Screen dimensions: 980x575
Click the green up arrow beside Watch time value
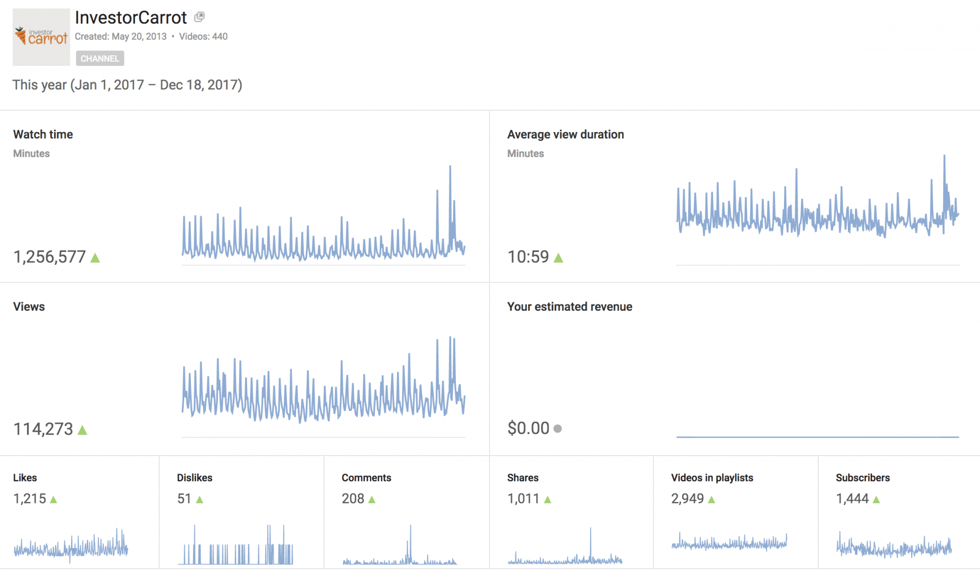coord(95,258)
